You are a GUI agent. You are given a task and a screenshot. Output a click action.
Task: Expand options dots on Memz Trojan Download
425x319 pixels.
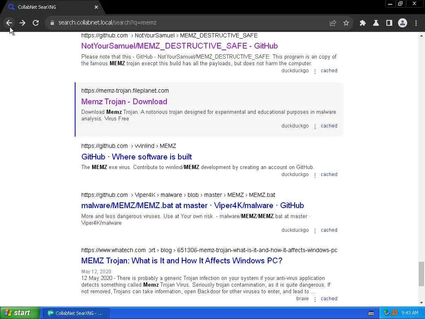(315, 127)
